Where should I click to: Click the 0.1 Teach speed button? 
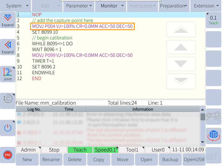click(x=214, y=20)
